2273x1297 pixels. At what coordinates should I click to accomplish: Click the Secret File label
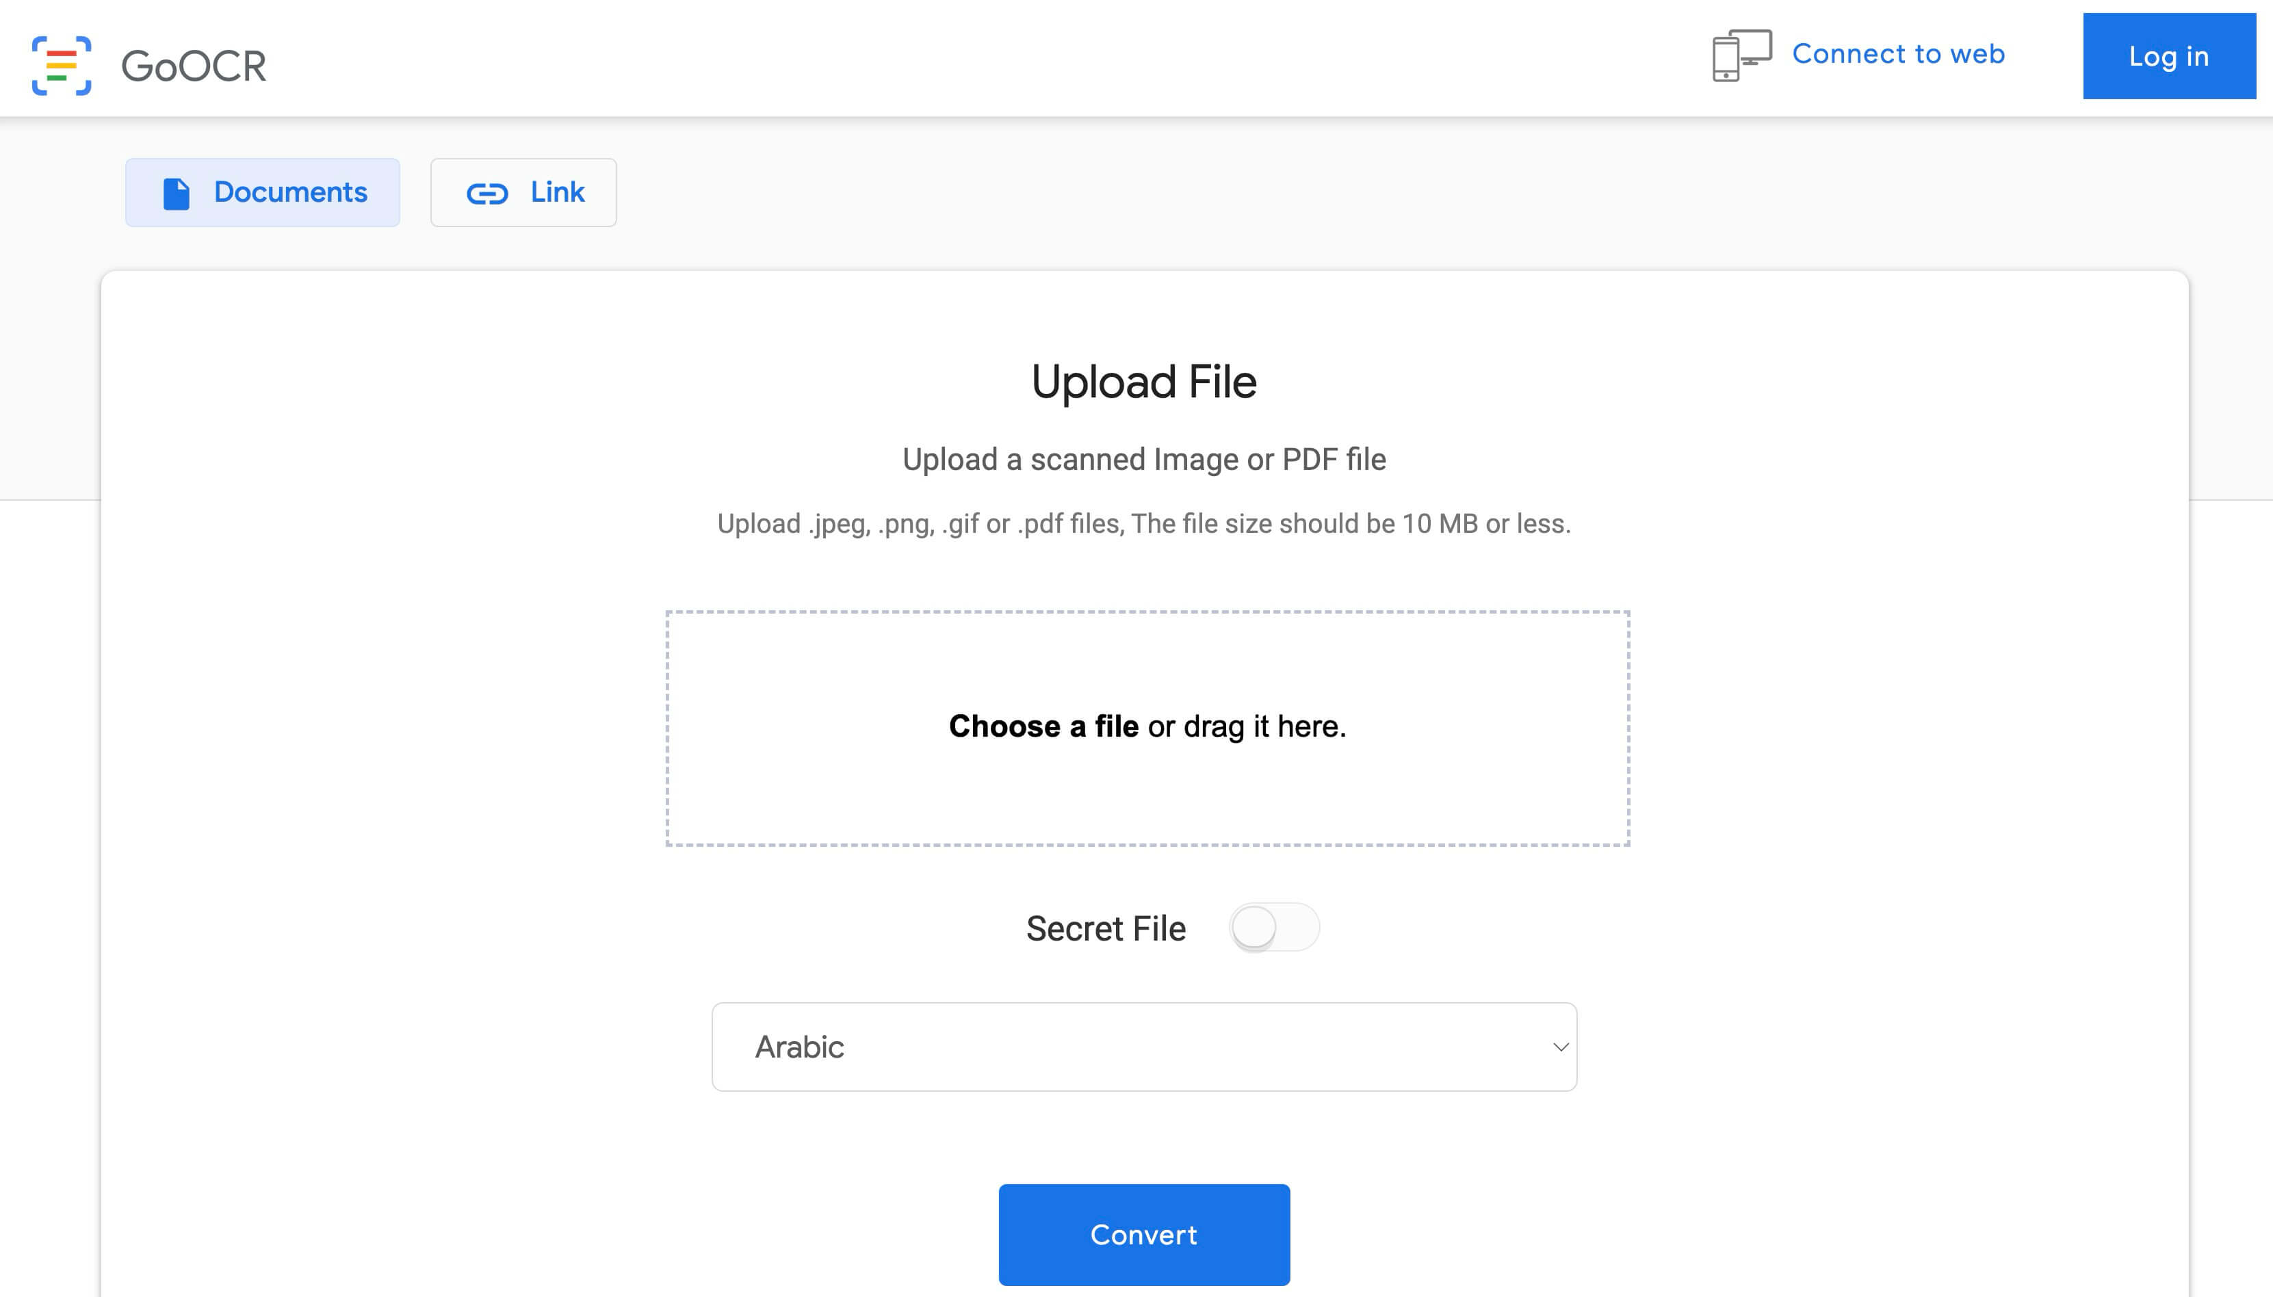[x=1106, y=928]
